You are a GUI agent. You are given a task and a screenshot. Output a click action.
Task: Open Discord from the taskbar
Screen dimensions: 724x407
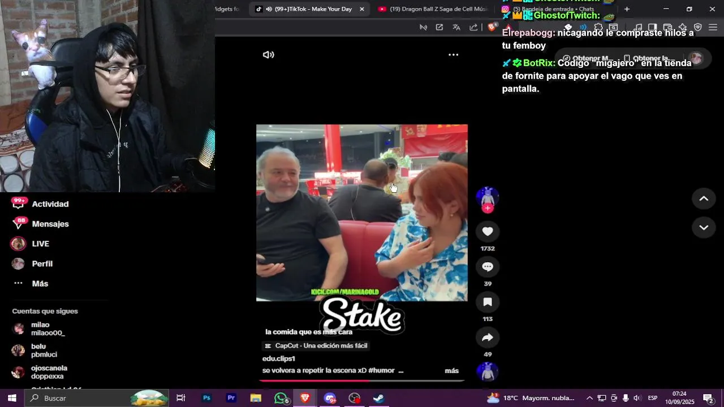tap(330, 398)
